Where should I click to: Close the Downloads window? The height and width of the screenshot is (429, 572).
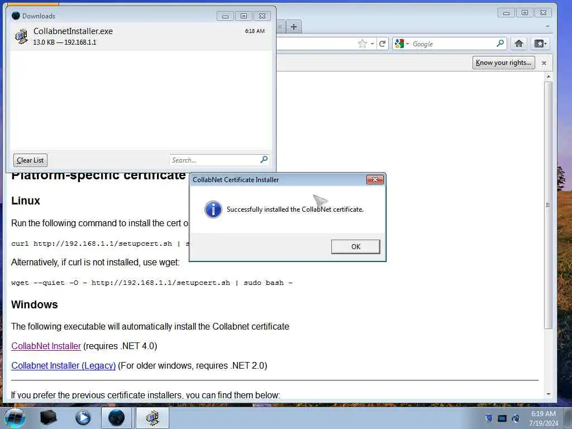[x=263, y=16]
